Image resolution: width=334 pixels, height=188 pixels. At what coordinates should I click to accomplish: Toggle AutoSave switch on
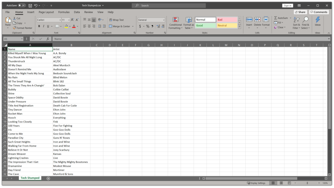pyautogui.click(x=22, y=6)
